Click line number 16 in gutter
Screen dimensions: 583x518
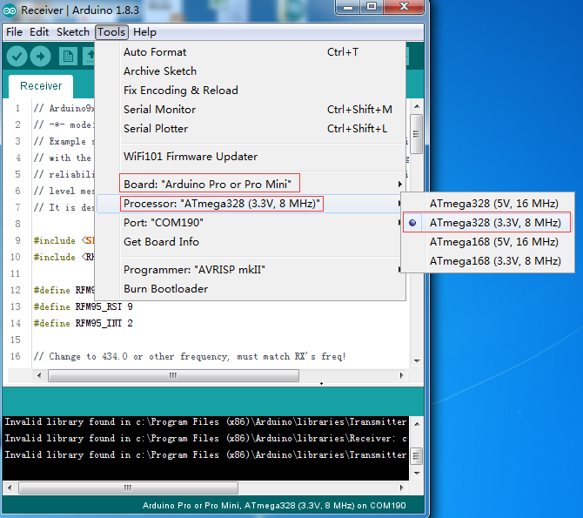click(16, 356)
